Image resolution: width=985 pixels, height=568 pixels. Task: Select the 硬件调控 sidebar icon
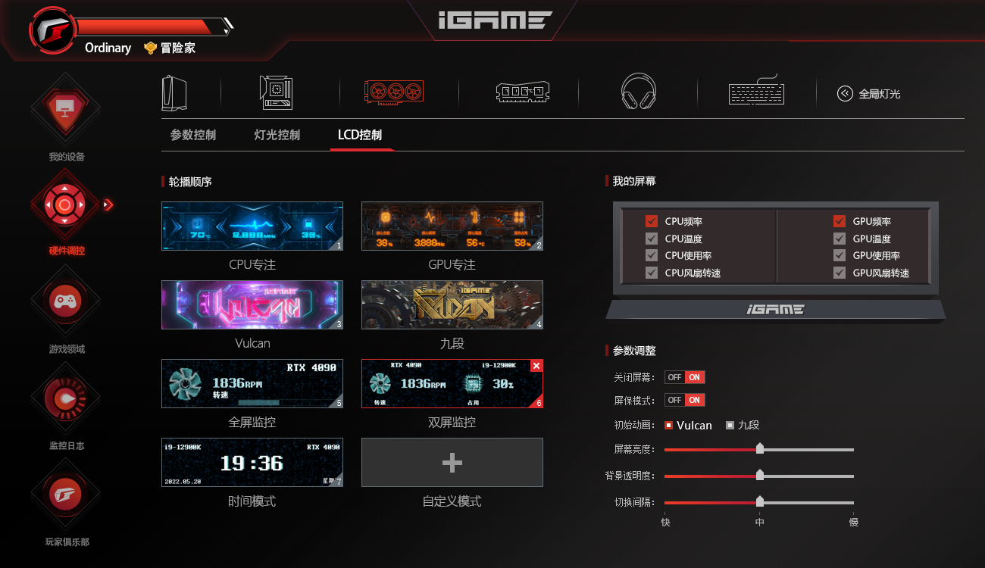pyautogui.click(x=65, y=204)
